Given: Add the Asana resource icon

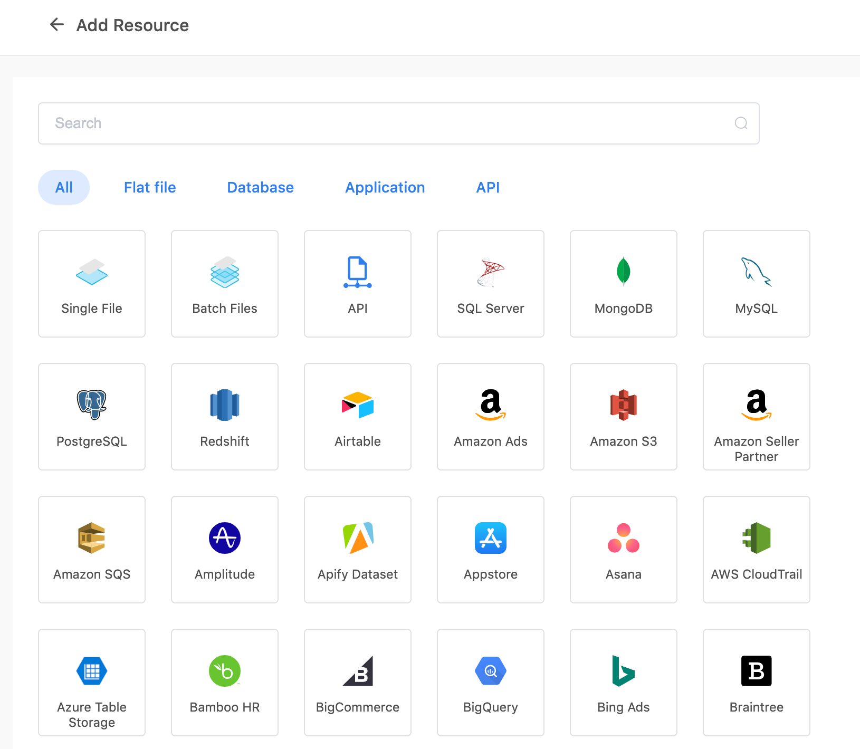Looking at the screenshot, I should [x=624, y=537].
